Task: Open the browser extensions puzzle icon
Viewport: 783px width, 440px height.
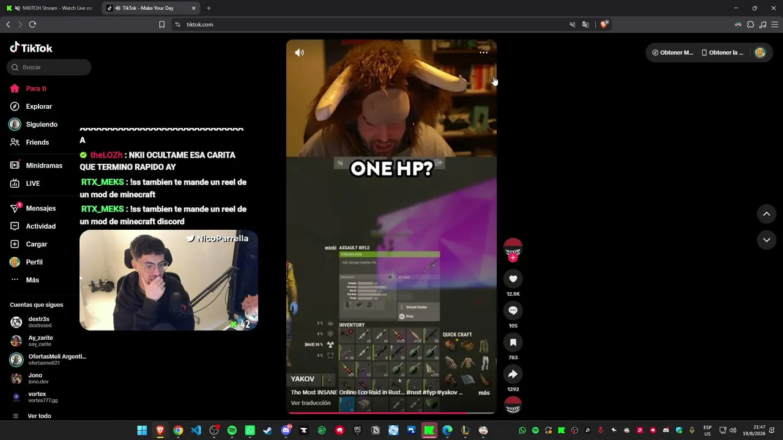Action: pyautogui.click(x=751, y=24)
